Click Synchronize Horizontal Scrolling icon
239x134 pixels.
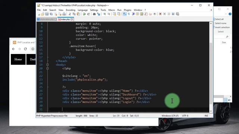click(x=119, y=14)
